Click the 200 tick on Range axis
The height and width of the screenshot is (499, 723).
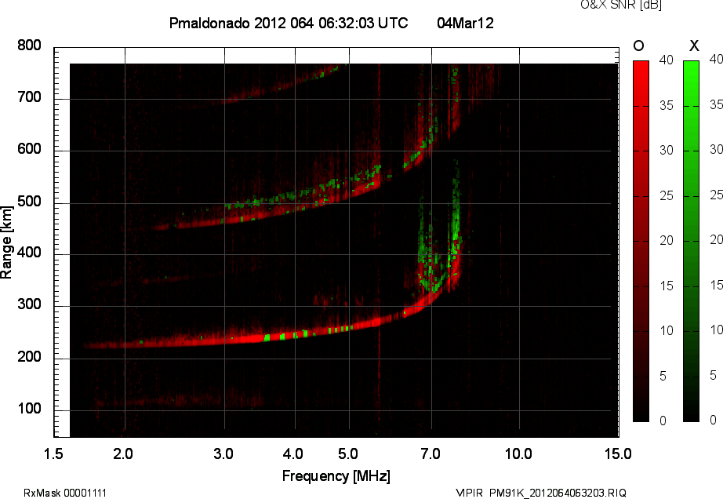(x=29, y=356)
